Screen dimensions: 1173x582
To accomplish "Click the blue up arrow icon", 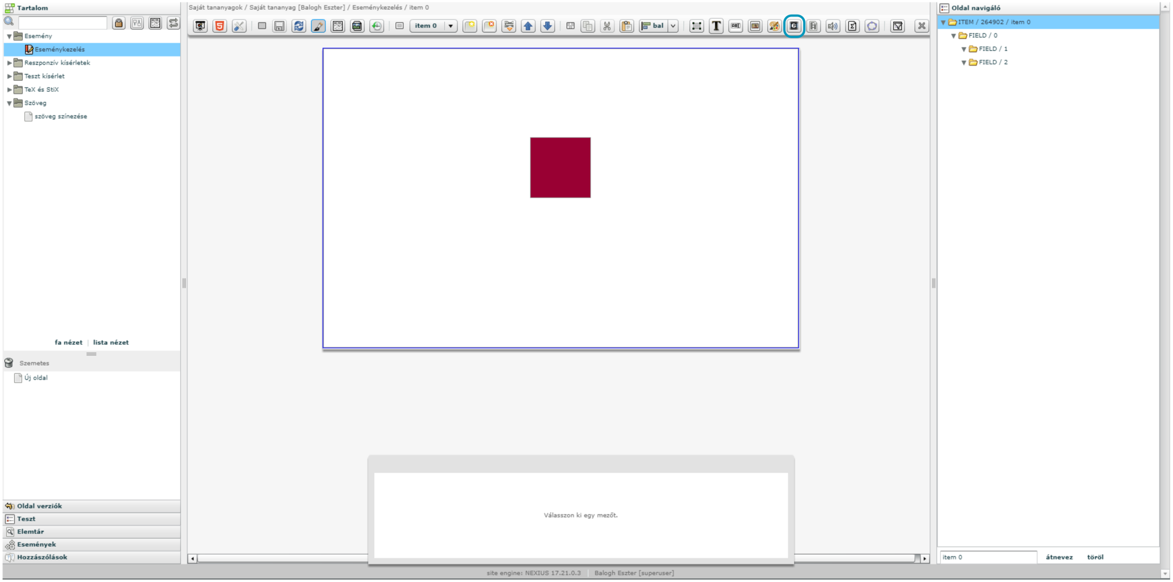I will 528,26.
